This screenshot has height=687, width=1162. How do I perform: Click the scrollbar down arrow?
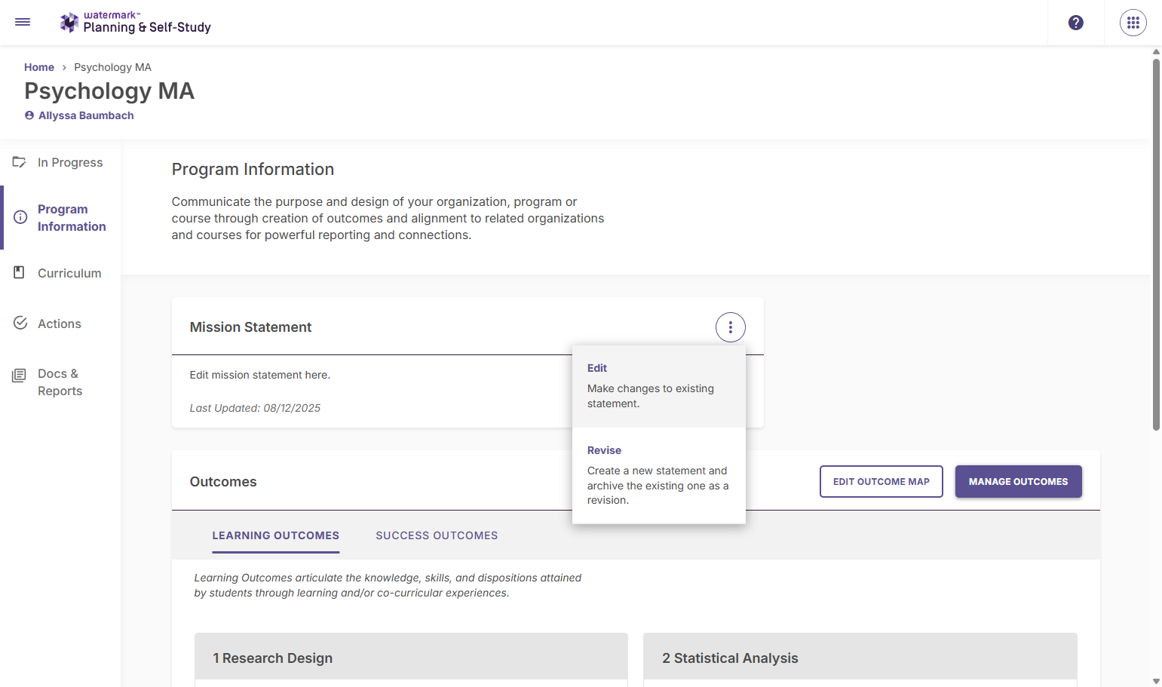1156,681
